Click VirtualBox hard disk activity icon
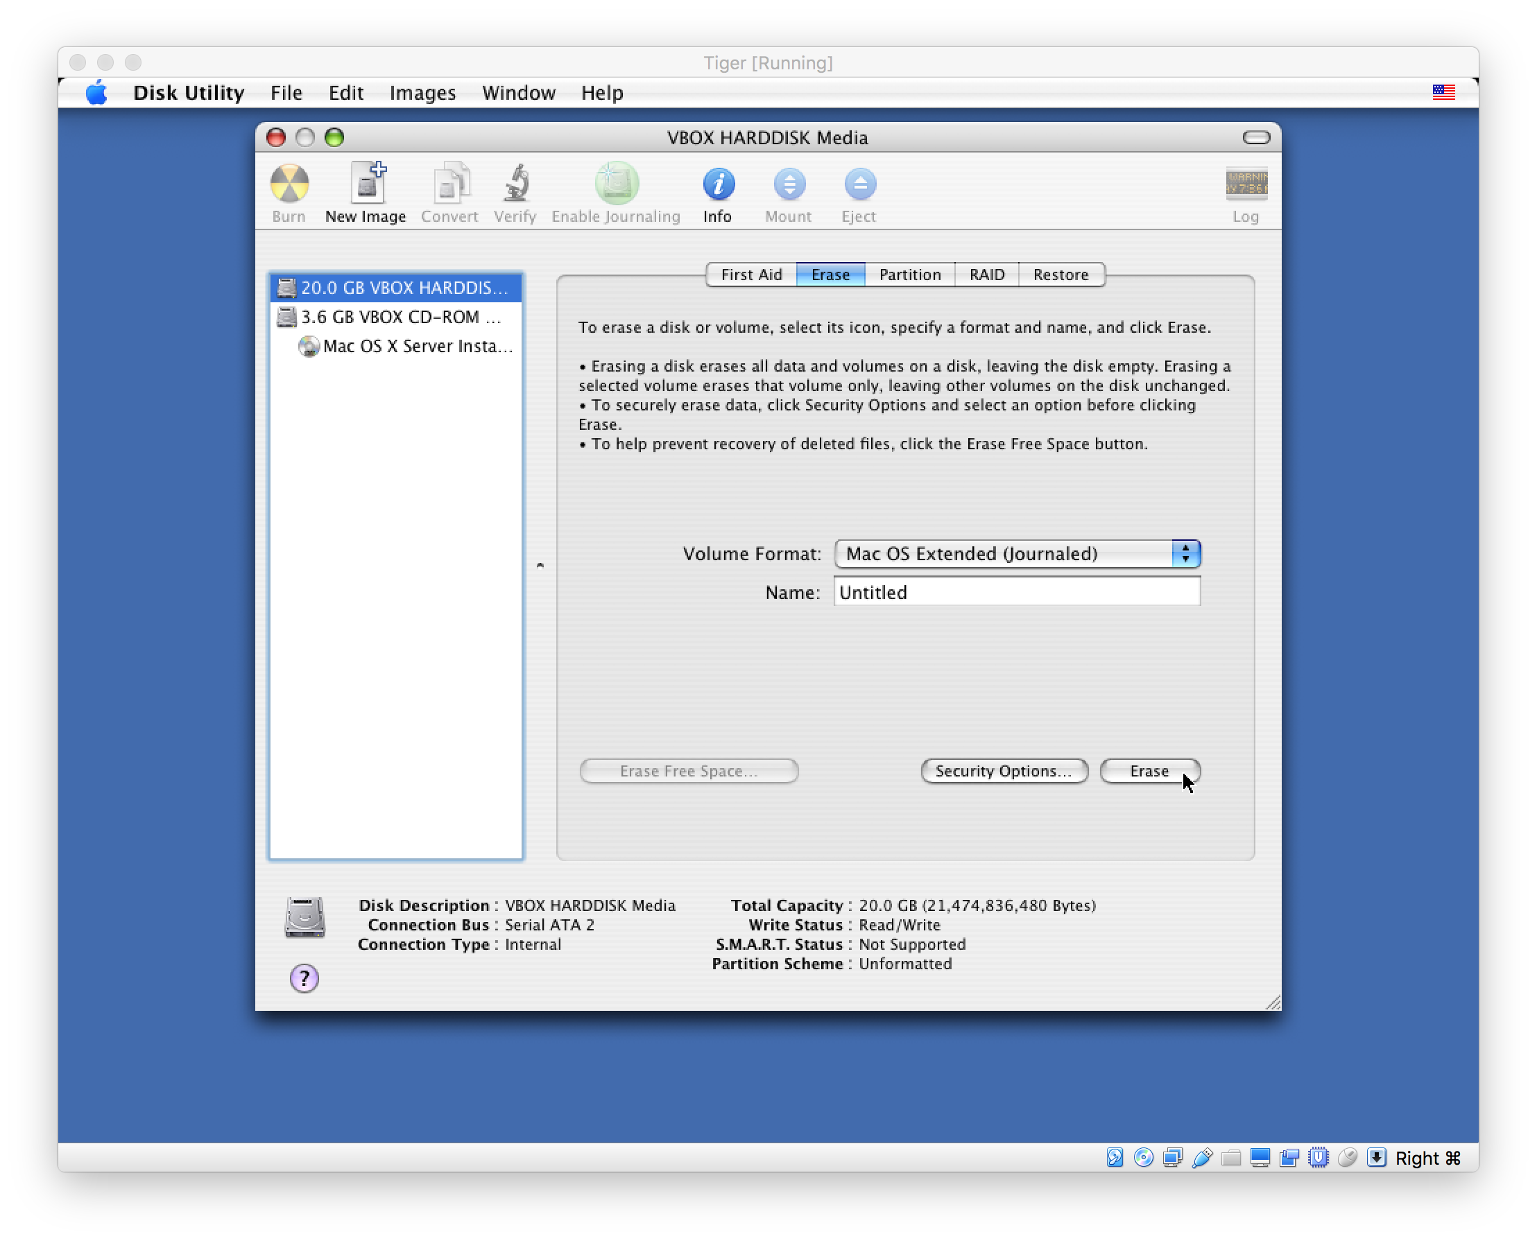 pos(1115,1157)
